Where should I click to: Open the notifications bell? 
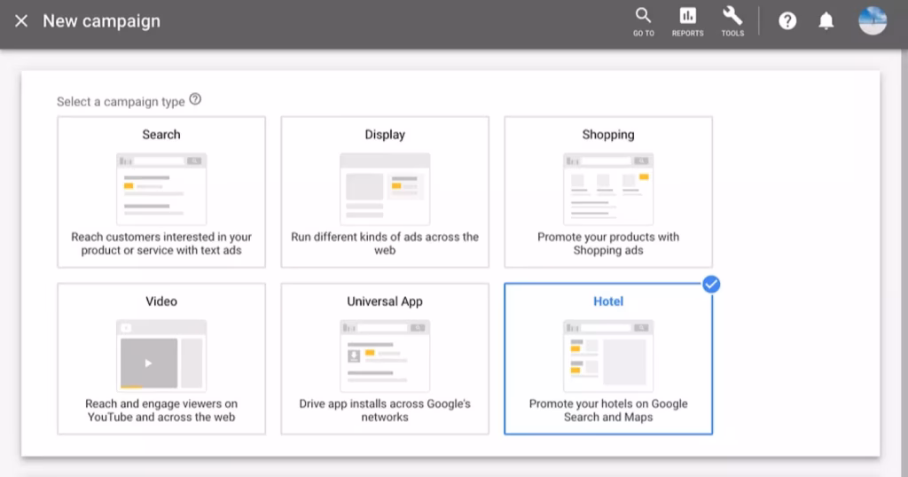coord(826,21)
